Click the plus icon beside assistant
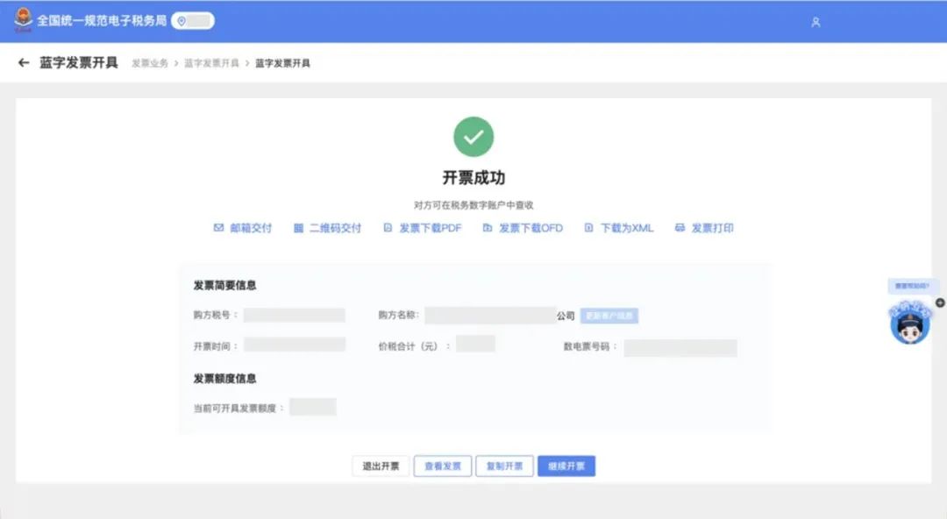The width and height of the screenshot is (947, 519). tap(940, 302)
